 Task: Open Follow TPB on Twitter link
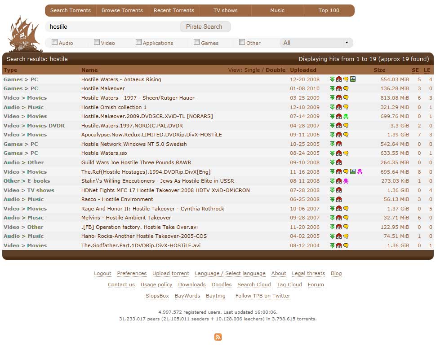pos(263,296)
